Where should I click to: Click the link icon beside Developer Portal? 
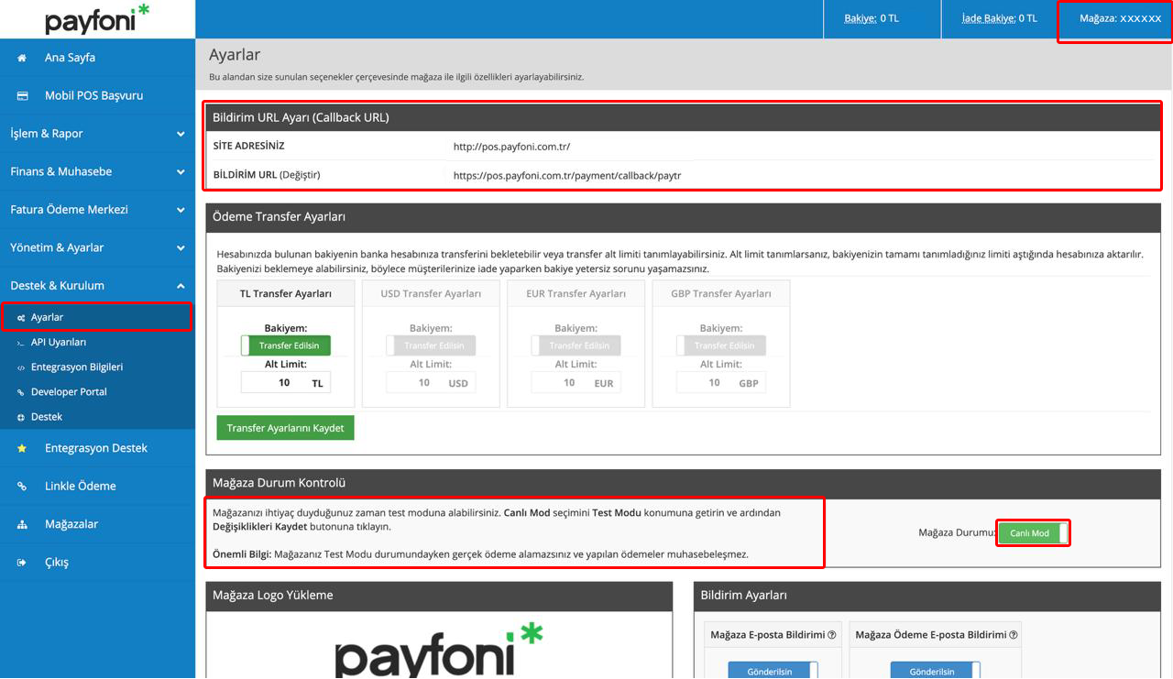tap(21, 392)
